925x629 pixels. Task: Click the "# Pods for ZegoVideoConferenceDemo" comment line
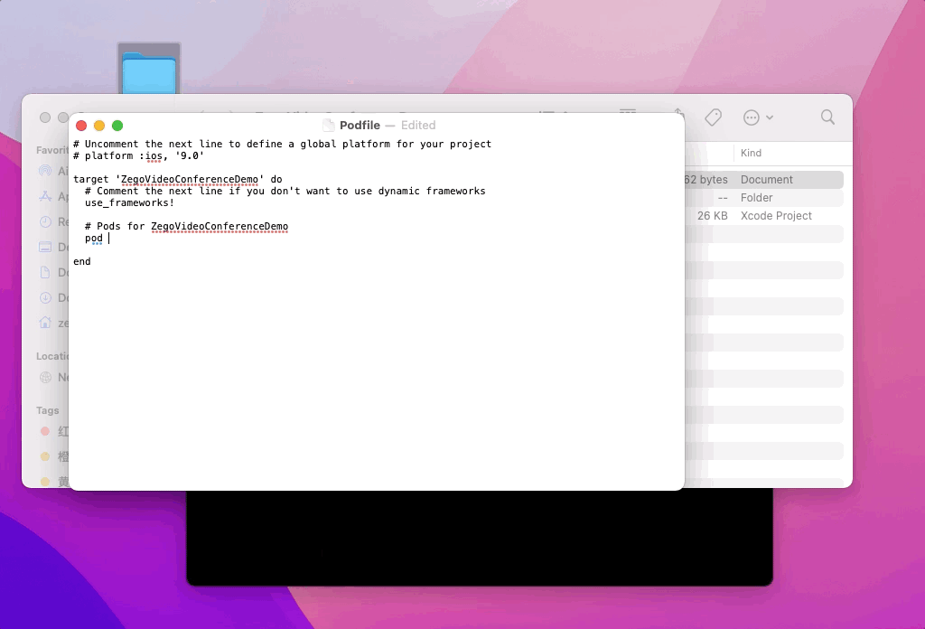point(186,227)
